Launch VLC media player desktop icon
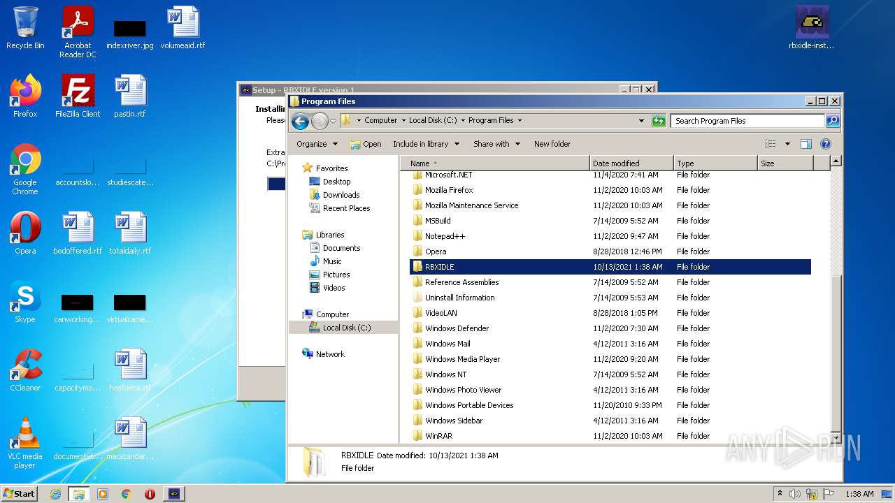The image size is (895, 503). tap(25, 443)
